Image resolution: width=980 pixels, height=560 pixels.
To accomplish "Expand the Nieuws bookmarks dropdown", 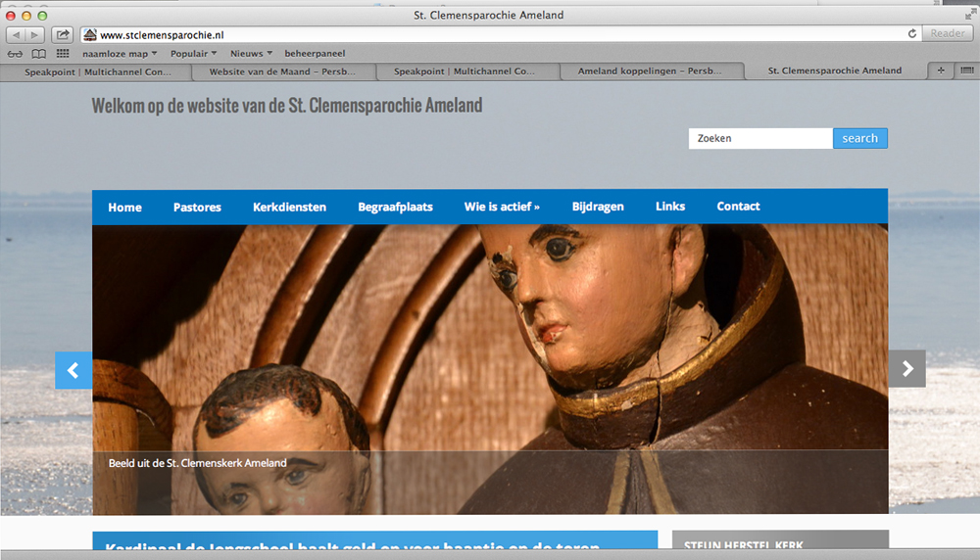I will click(251, 54).
